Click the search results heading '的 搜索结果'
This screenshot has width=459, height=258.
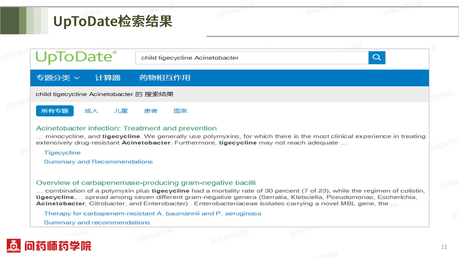[x=155, y=94]
